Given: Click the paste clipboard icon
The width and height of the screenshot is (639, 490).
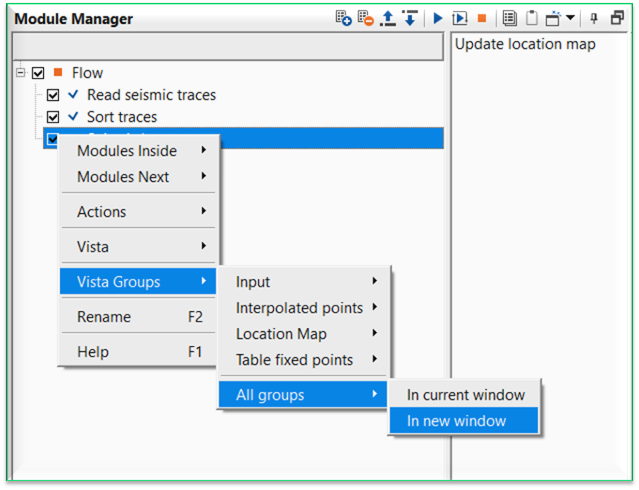Looking at the screenshot, I should (x=531, y=19).
